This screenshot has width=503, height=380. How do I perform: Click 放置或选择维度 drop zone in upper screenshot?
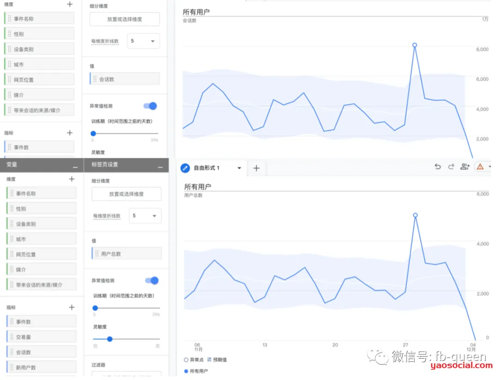click(124, 19)
